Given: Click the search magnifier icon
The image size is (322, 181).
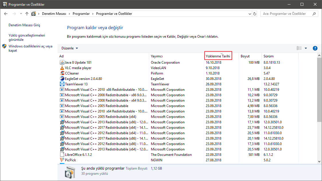Looking at the screenshot, I should 314,14.
